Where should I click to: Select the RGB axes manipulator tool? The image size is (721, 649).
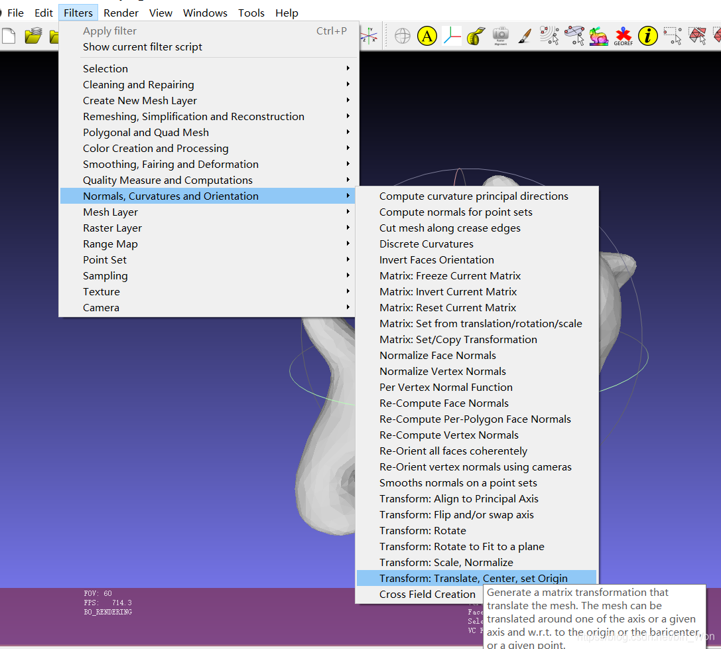click(x=452, y=36)
